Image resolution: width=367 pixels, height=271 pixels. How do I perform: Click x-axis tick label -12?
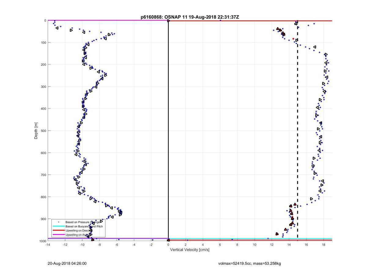[x=65, y=245]
